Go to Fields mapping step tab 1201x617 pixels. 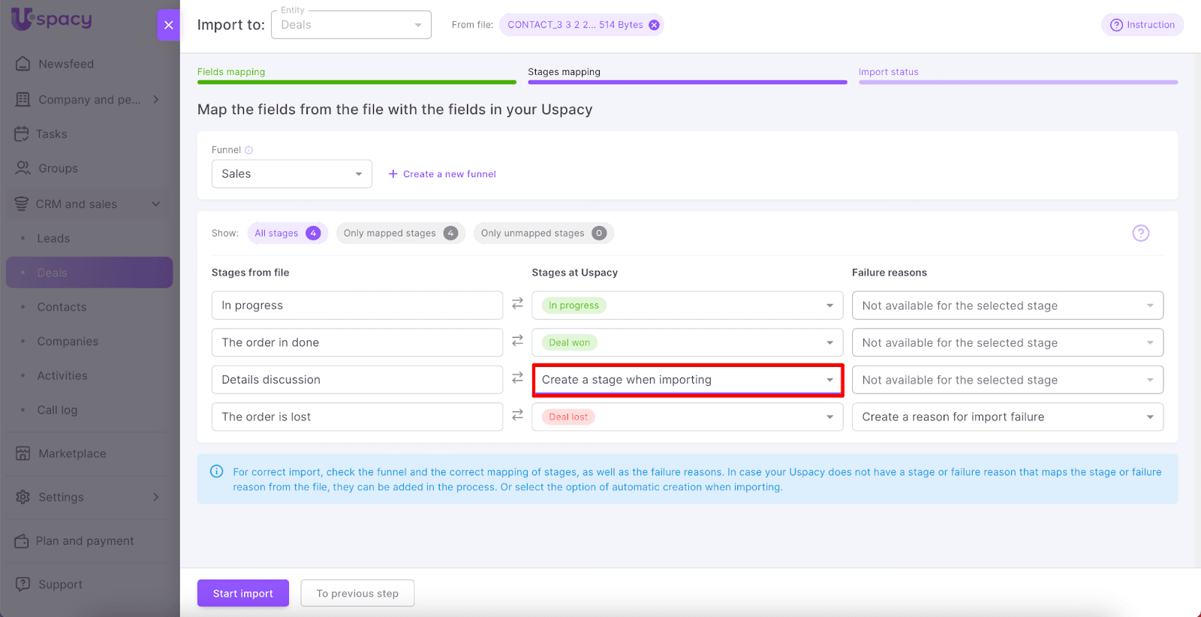click(x=231, y=72)
